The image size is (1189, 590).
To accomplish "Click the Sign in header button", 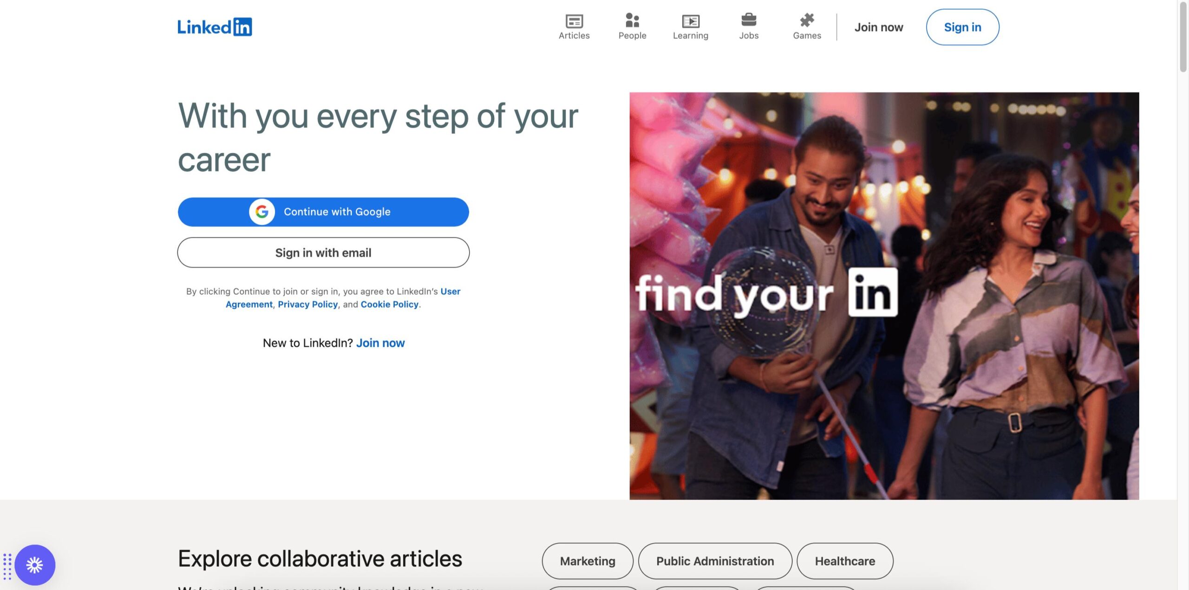I will point(962,27).
